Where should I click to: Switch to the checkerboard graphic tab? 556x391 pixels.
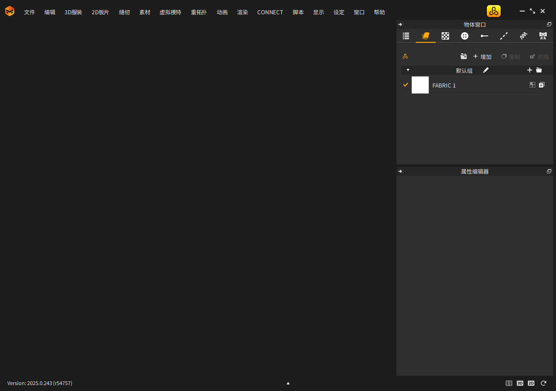(445, 36)
